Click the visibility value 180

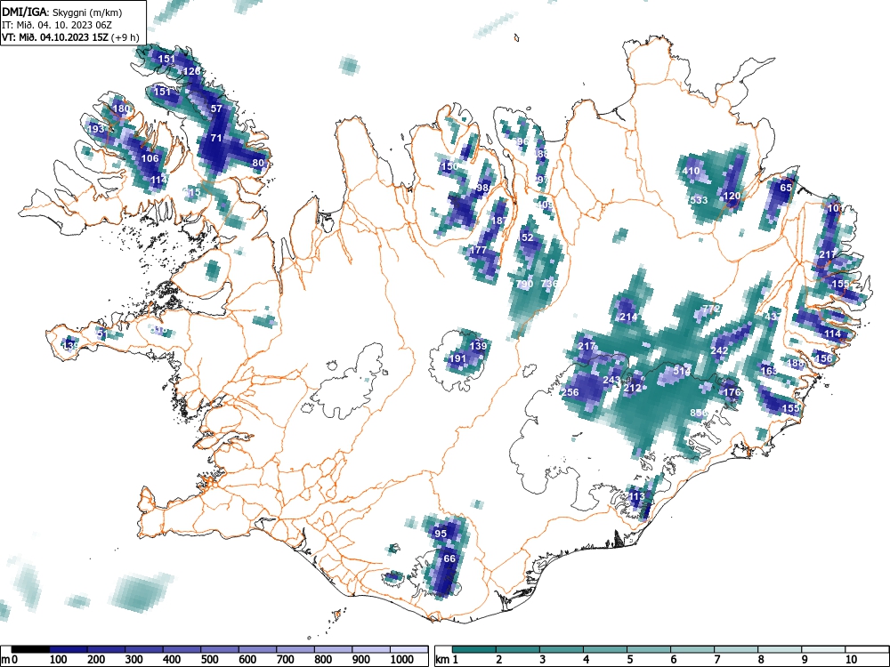121,108
